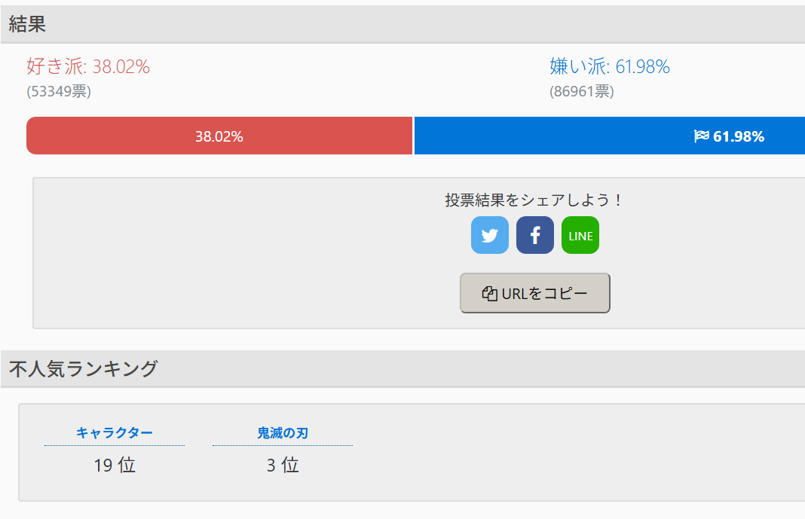
Task: Click the 53349票 vote count
Action: (59, 91)
